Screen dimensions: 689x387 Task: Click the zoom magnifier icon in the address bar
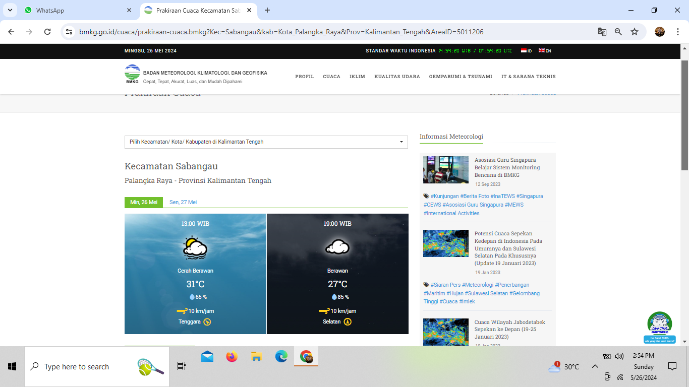tap(618, 32)
